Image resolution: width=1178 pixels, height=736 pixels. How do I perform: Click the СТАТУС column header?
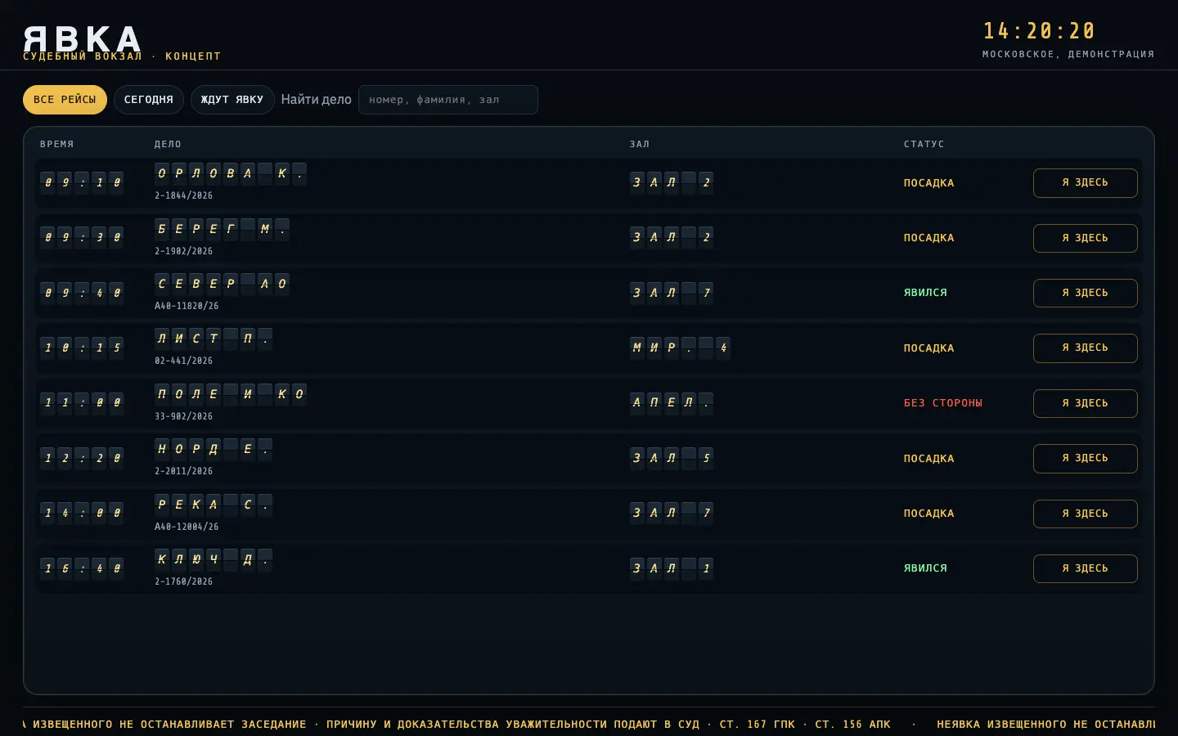click(x=924, y=144)
